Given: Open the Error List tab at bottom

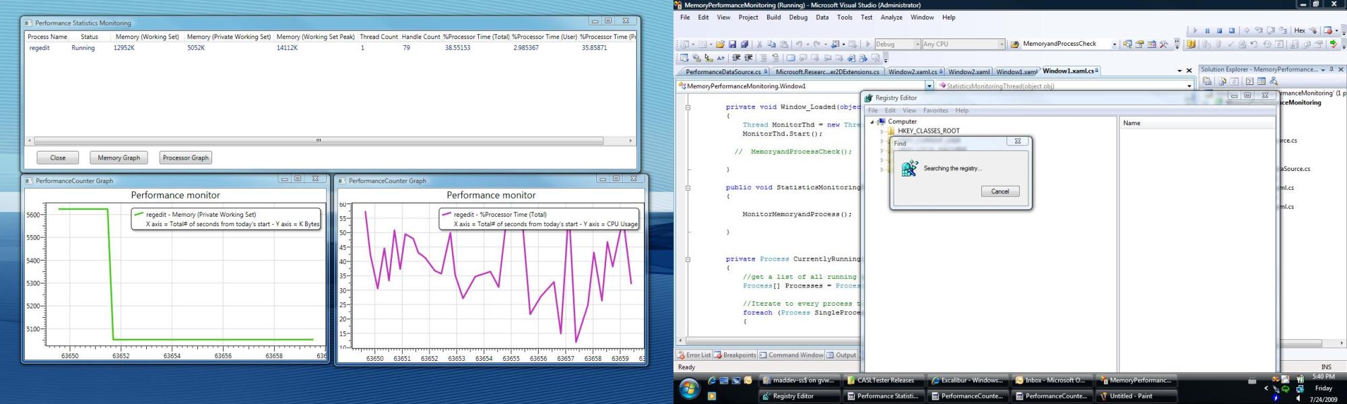Looking at the screenshot, I should pos(694,356).
